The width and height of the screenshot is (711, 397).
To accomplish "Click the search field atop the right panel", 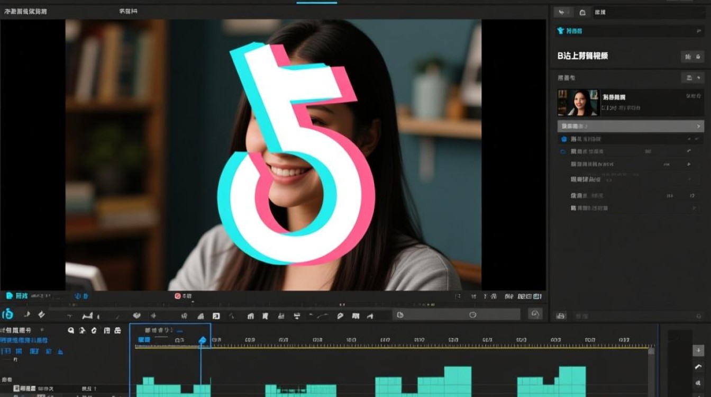I will (x=648, y=12).
